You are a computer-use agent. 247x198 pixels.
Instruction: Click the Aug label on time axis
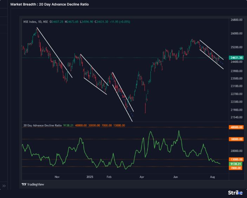pos(212,178)
